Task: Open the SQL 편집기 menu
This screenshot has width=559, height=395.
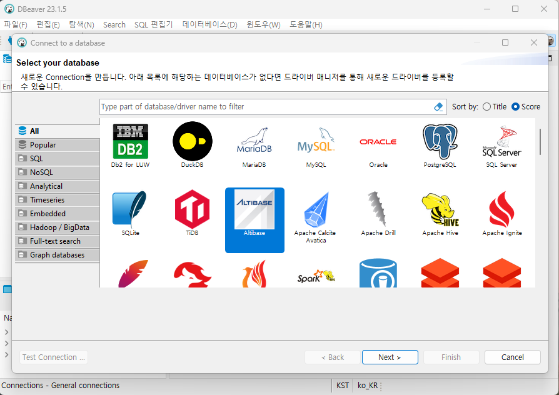Action: 153,24
